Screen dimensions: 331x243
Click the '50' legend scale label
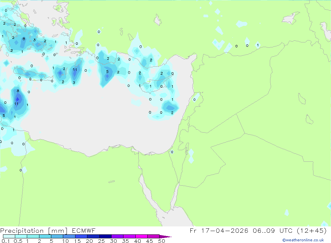[x=162, y=241]
